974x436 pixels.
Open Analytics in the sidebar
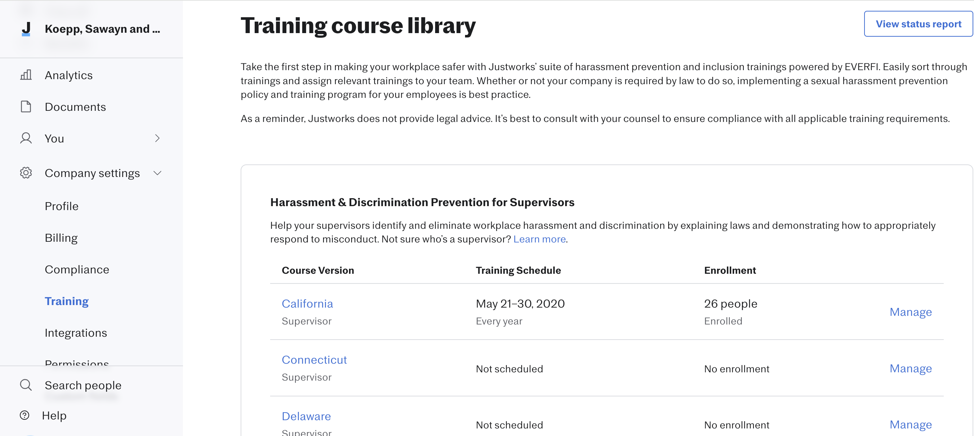68,75
